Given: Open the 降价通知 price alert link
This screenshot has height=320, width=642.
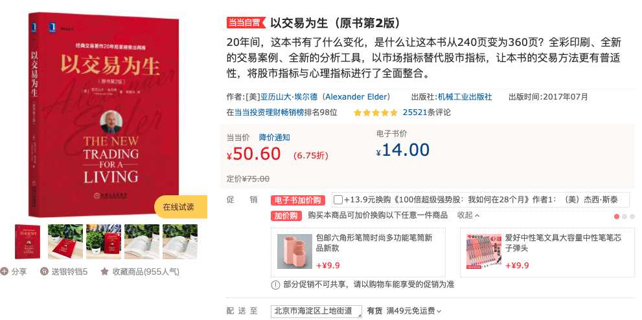Looking at the screenshot, I should point(274,137).
